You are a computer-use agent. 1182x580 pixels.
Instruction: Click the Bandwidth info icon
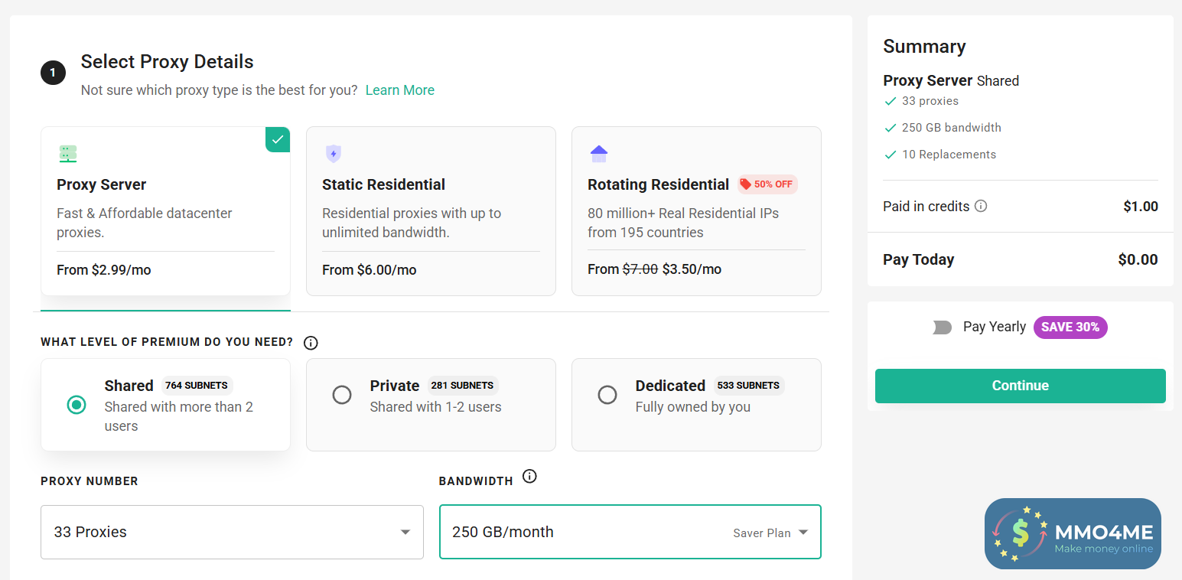click(x=529, y=477)
